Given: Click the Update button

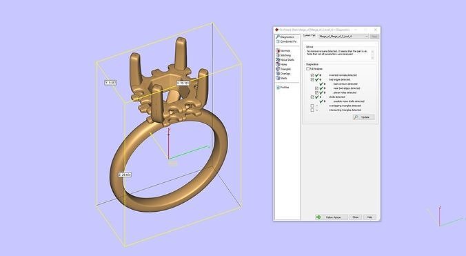Looking at the screenshot, I should click(363, 117).
